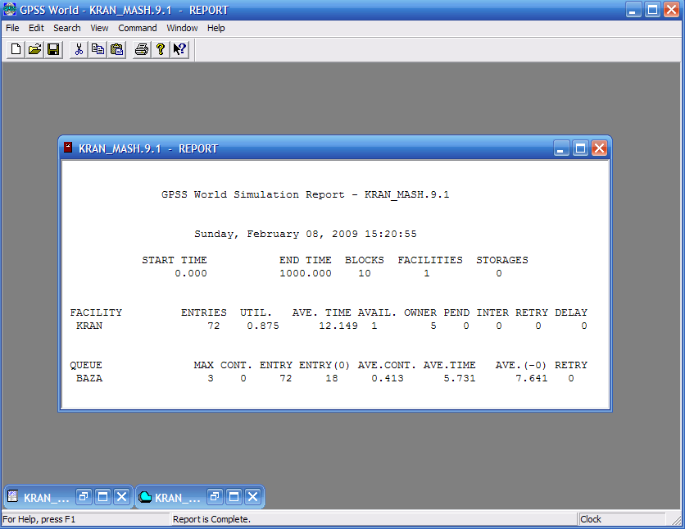Image resolution: width=685 pixels, height=529 pixels.
Task: Click the QUEUE name BAZA
Action: coord(89,378)
